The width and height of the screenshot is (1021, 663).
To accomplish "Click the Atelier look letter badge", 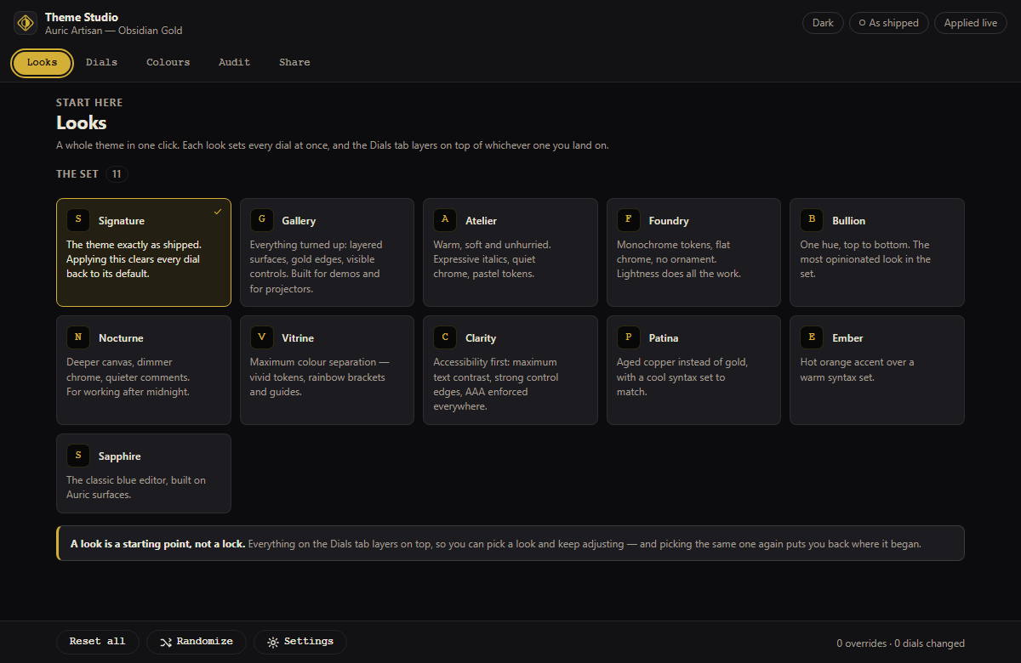I will coord(445,220).
